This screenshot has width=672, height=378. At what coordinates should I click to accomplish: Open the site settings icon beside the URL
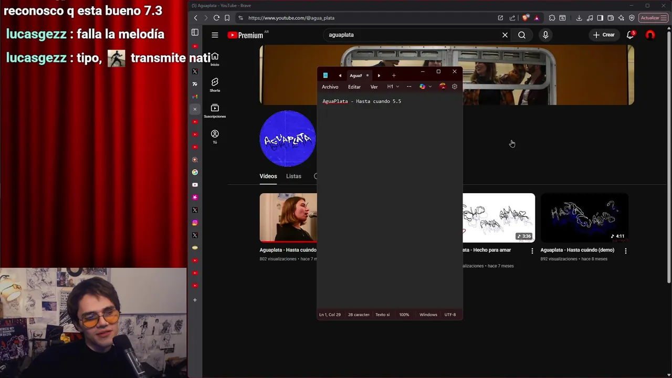(240, 18)
